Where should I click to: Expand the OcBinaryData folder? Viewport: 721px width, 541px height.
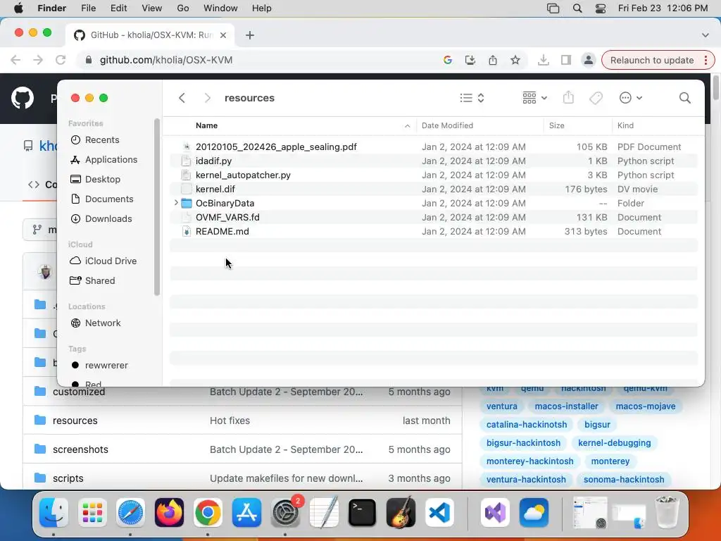pos(175,203)
